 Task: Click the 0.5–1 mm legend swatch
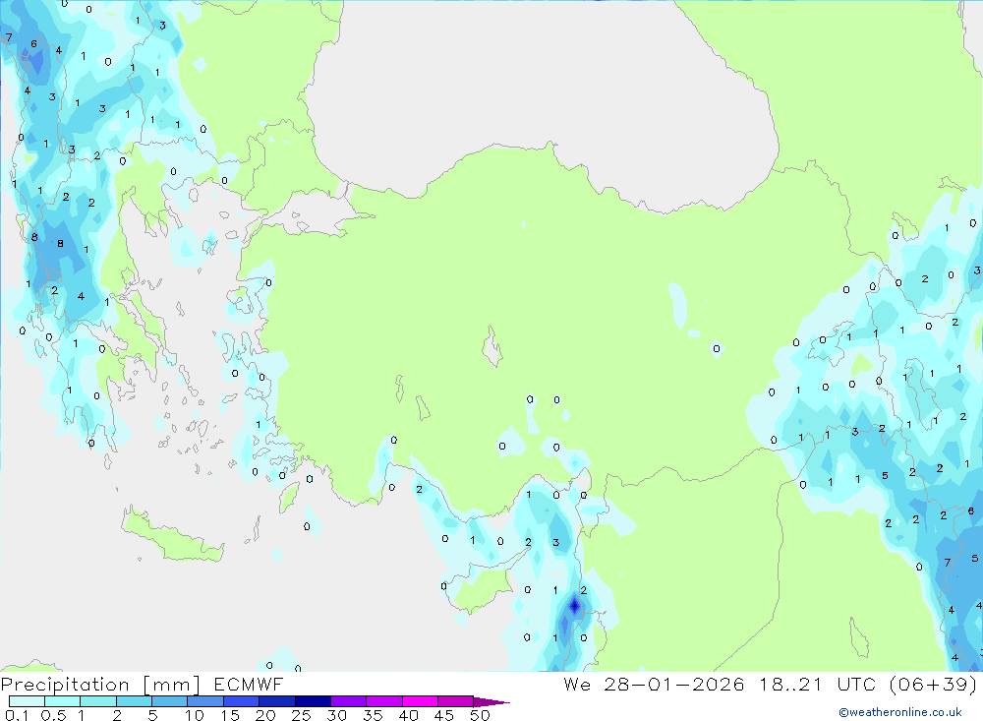point(62,701)
